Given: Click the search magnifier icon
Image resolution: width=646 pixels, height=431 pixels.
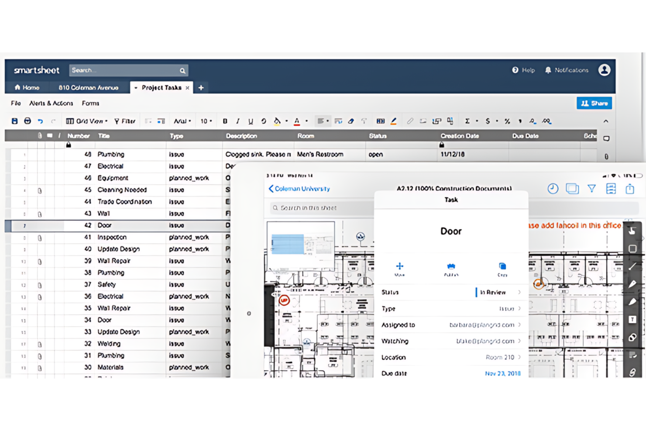Looking at the screenshot, I should [x=182, y=70].
